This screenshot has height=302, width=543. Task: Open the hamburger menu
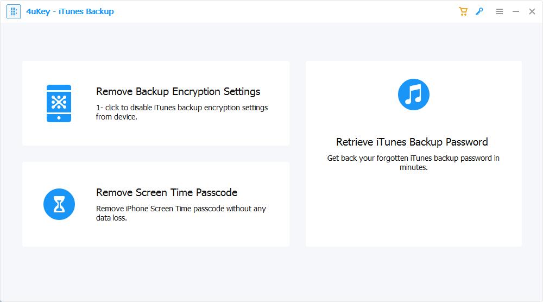[500, 11]
